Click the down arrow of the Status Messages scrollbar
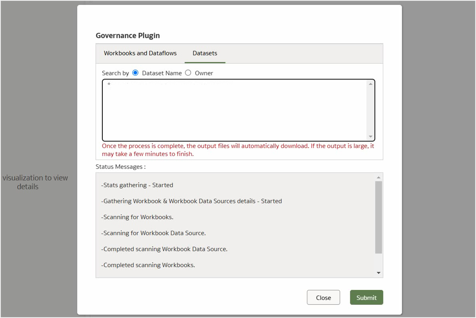 point(378,272)
